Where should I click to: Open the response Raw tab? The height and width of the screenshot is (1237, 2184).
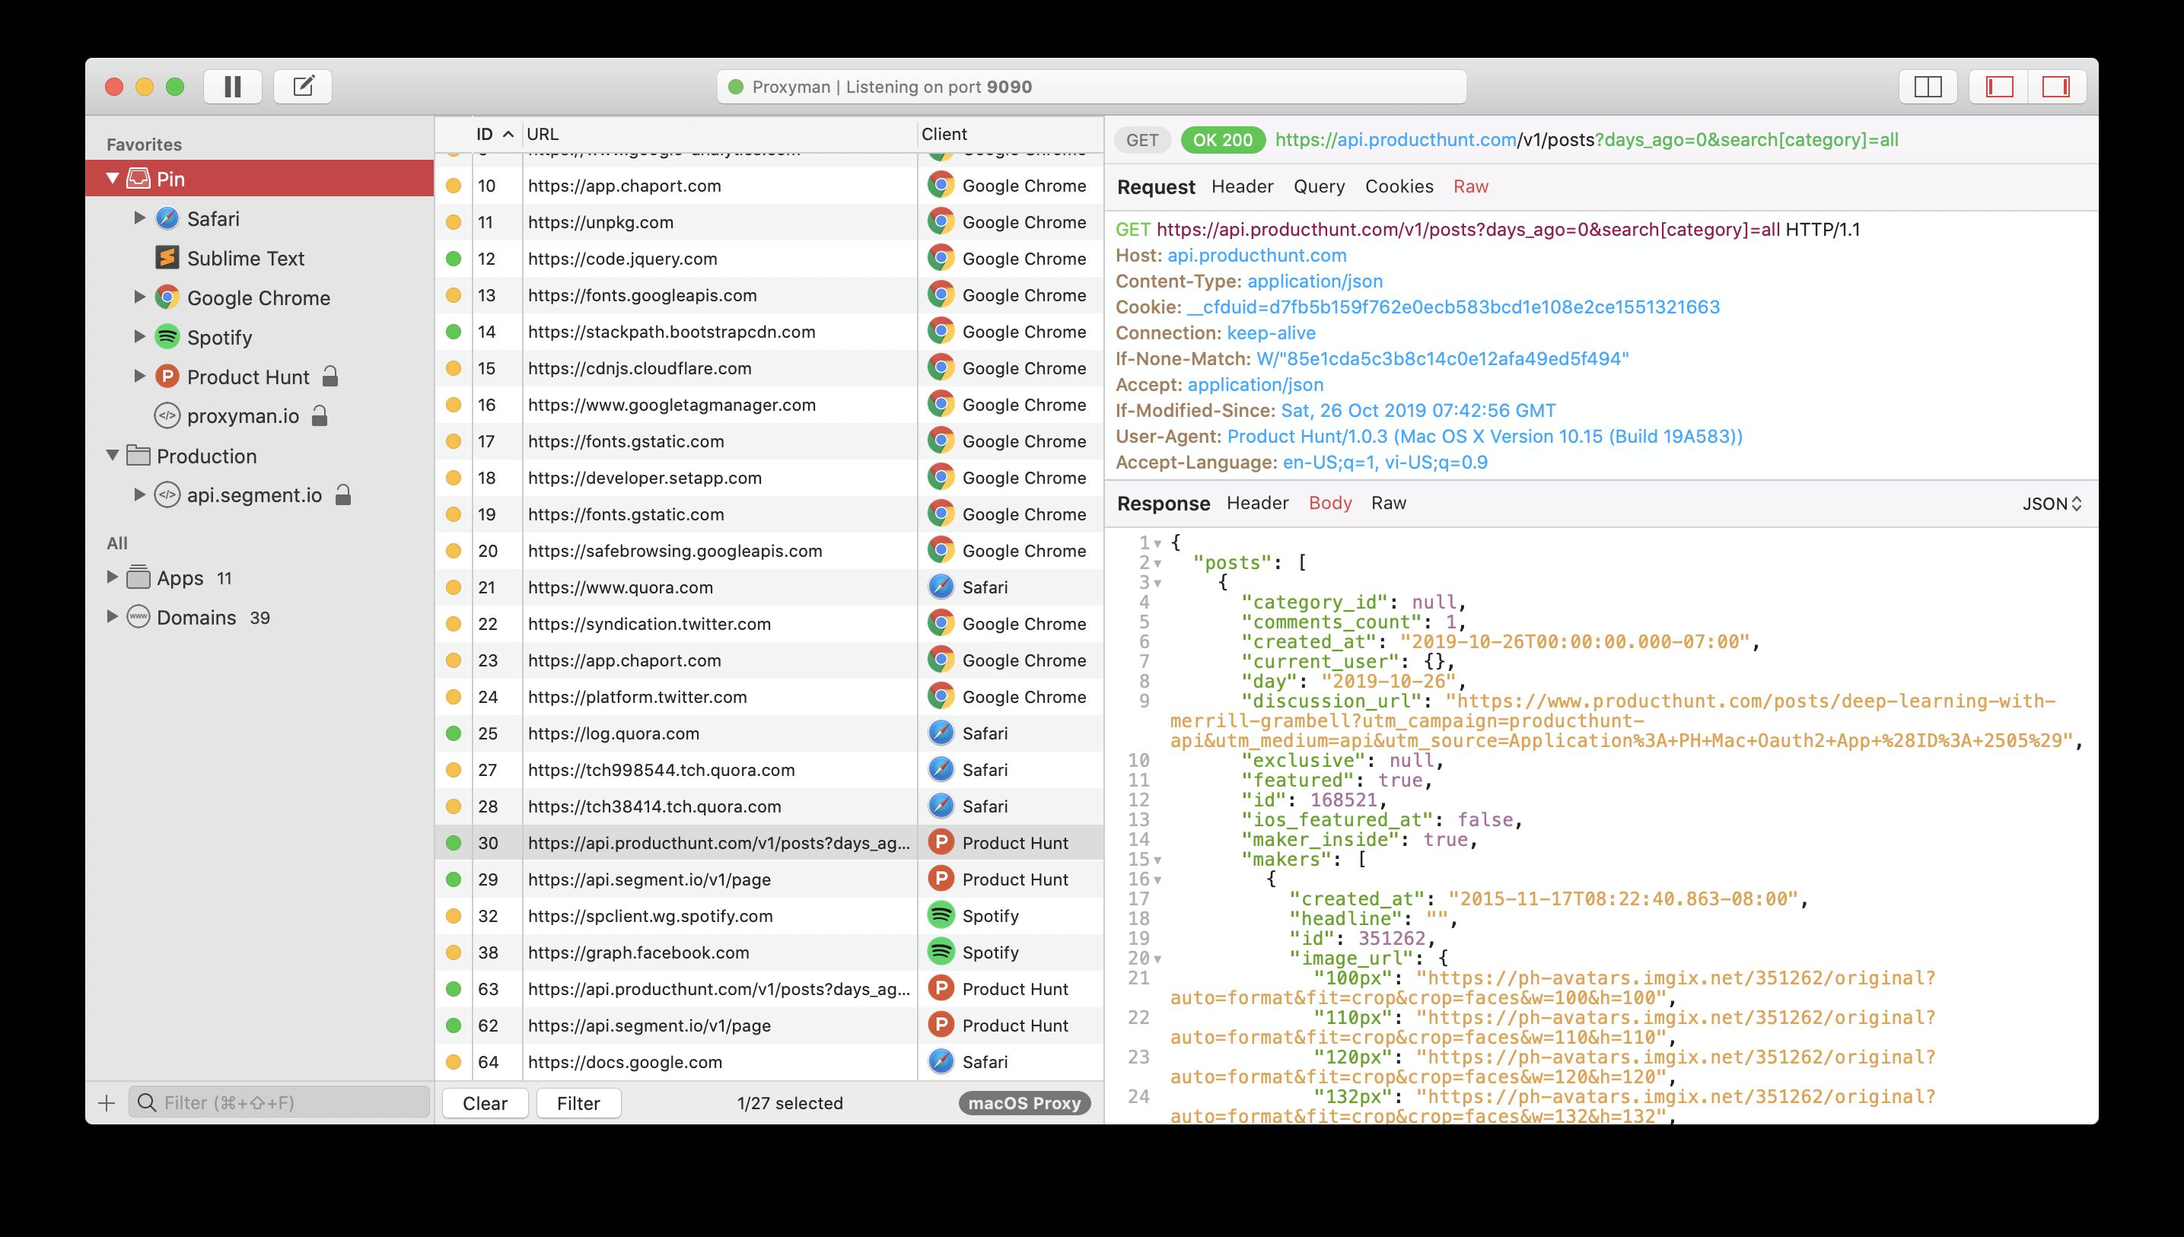tap(1389, 503)
